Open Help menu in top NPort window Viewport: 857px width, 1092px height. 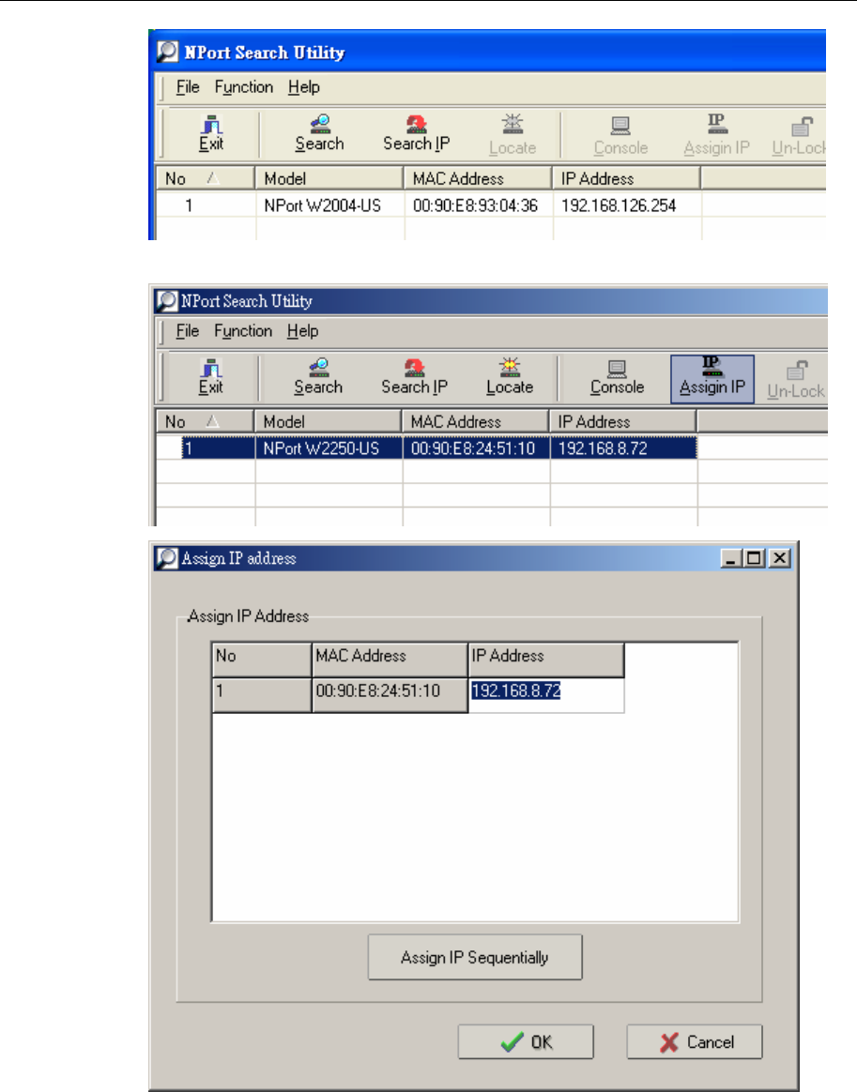(x=304, y=87)
